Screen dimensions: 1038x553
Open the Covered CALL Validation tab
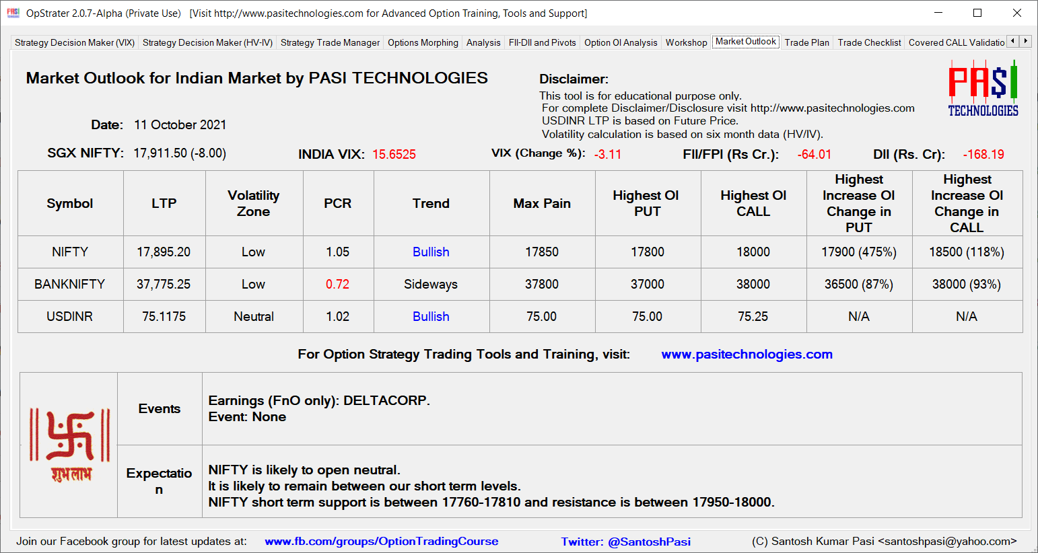[956, 42]
